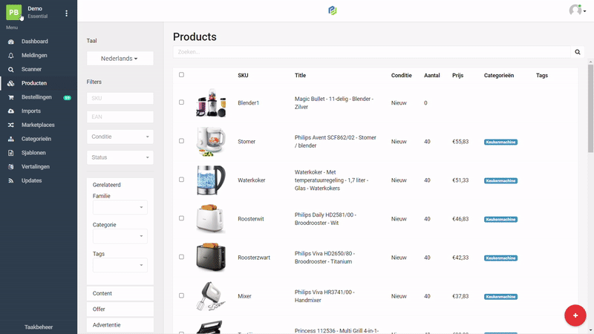Open the Conditie filter dropdown

tap(120, 137)
